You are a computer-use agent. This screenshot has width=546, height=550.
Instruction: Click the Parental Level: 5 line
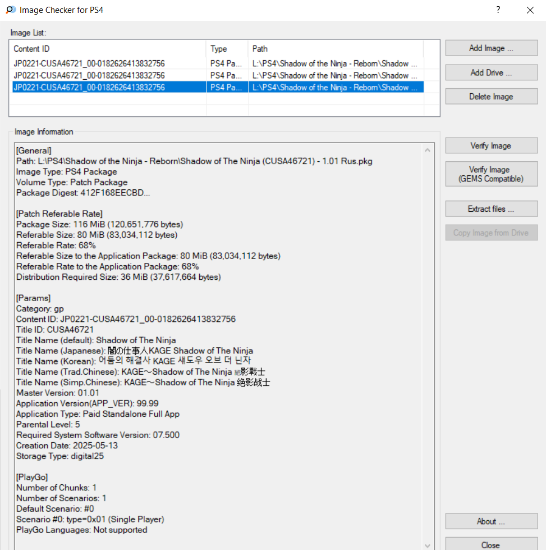(x=48, y=424)
